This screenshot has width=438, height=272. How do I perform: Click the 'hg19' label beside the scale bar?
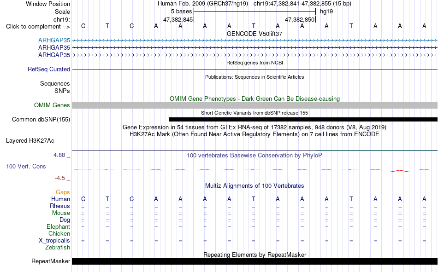(326, 12)
